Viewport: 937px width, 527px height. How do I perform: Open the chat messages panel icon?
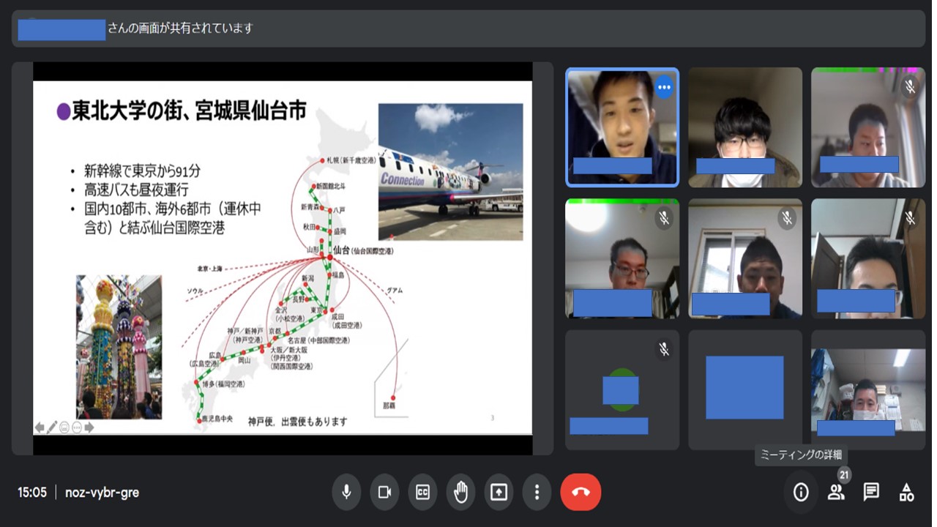[871, 493]
